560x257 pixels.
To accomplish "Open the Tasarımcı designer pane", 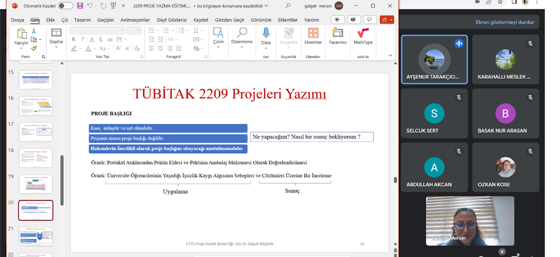I will [338, 36].
